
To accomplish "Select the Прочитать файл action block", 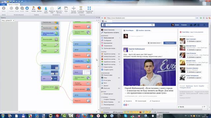I will tap(50, 39).
